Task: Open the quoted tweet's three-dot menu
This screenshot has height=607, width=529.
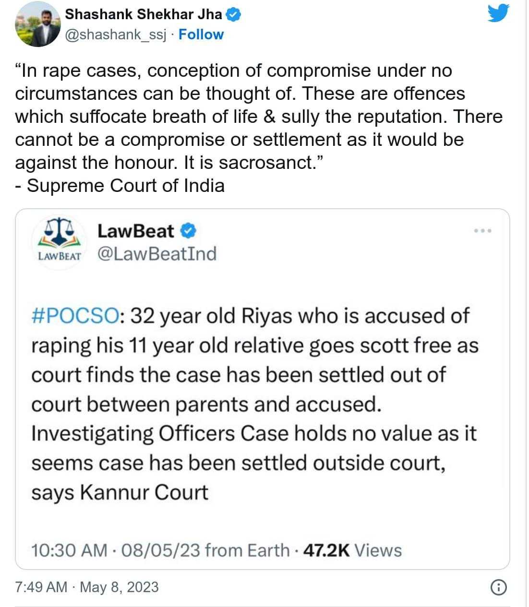Action: [482, 231]
